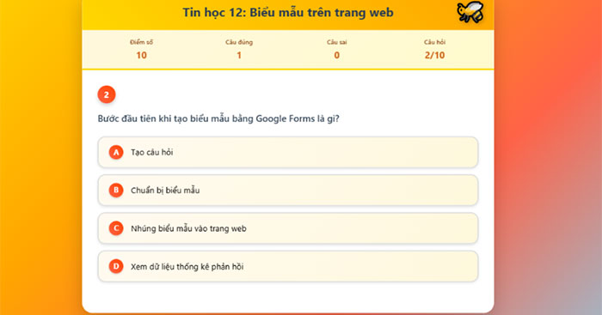The height and width of the screenshot is (315, 602).
Task: Click the question text about Google Forms
Action: coord(218,118)
